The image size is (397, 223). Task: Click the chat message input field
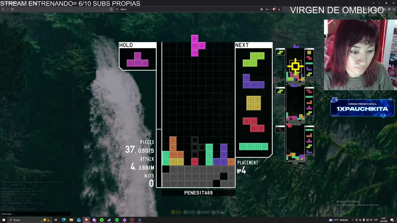36,214
